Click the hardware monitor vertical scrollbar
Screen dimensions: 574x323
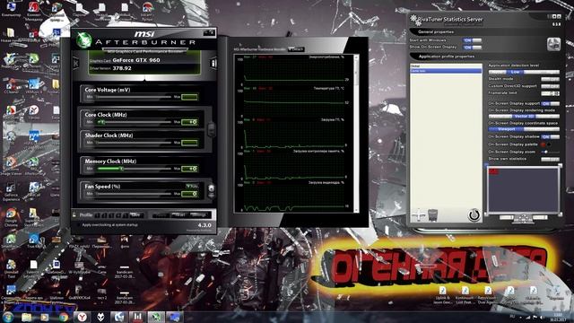pos(356,134)
